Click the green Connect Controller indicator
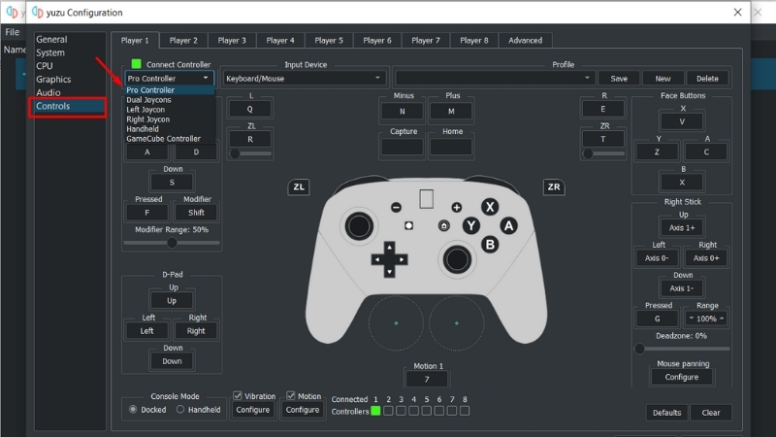Image resolution: width=776 pixels, height=437 pixels. click(136, 64)
